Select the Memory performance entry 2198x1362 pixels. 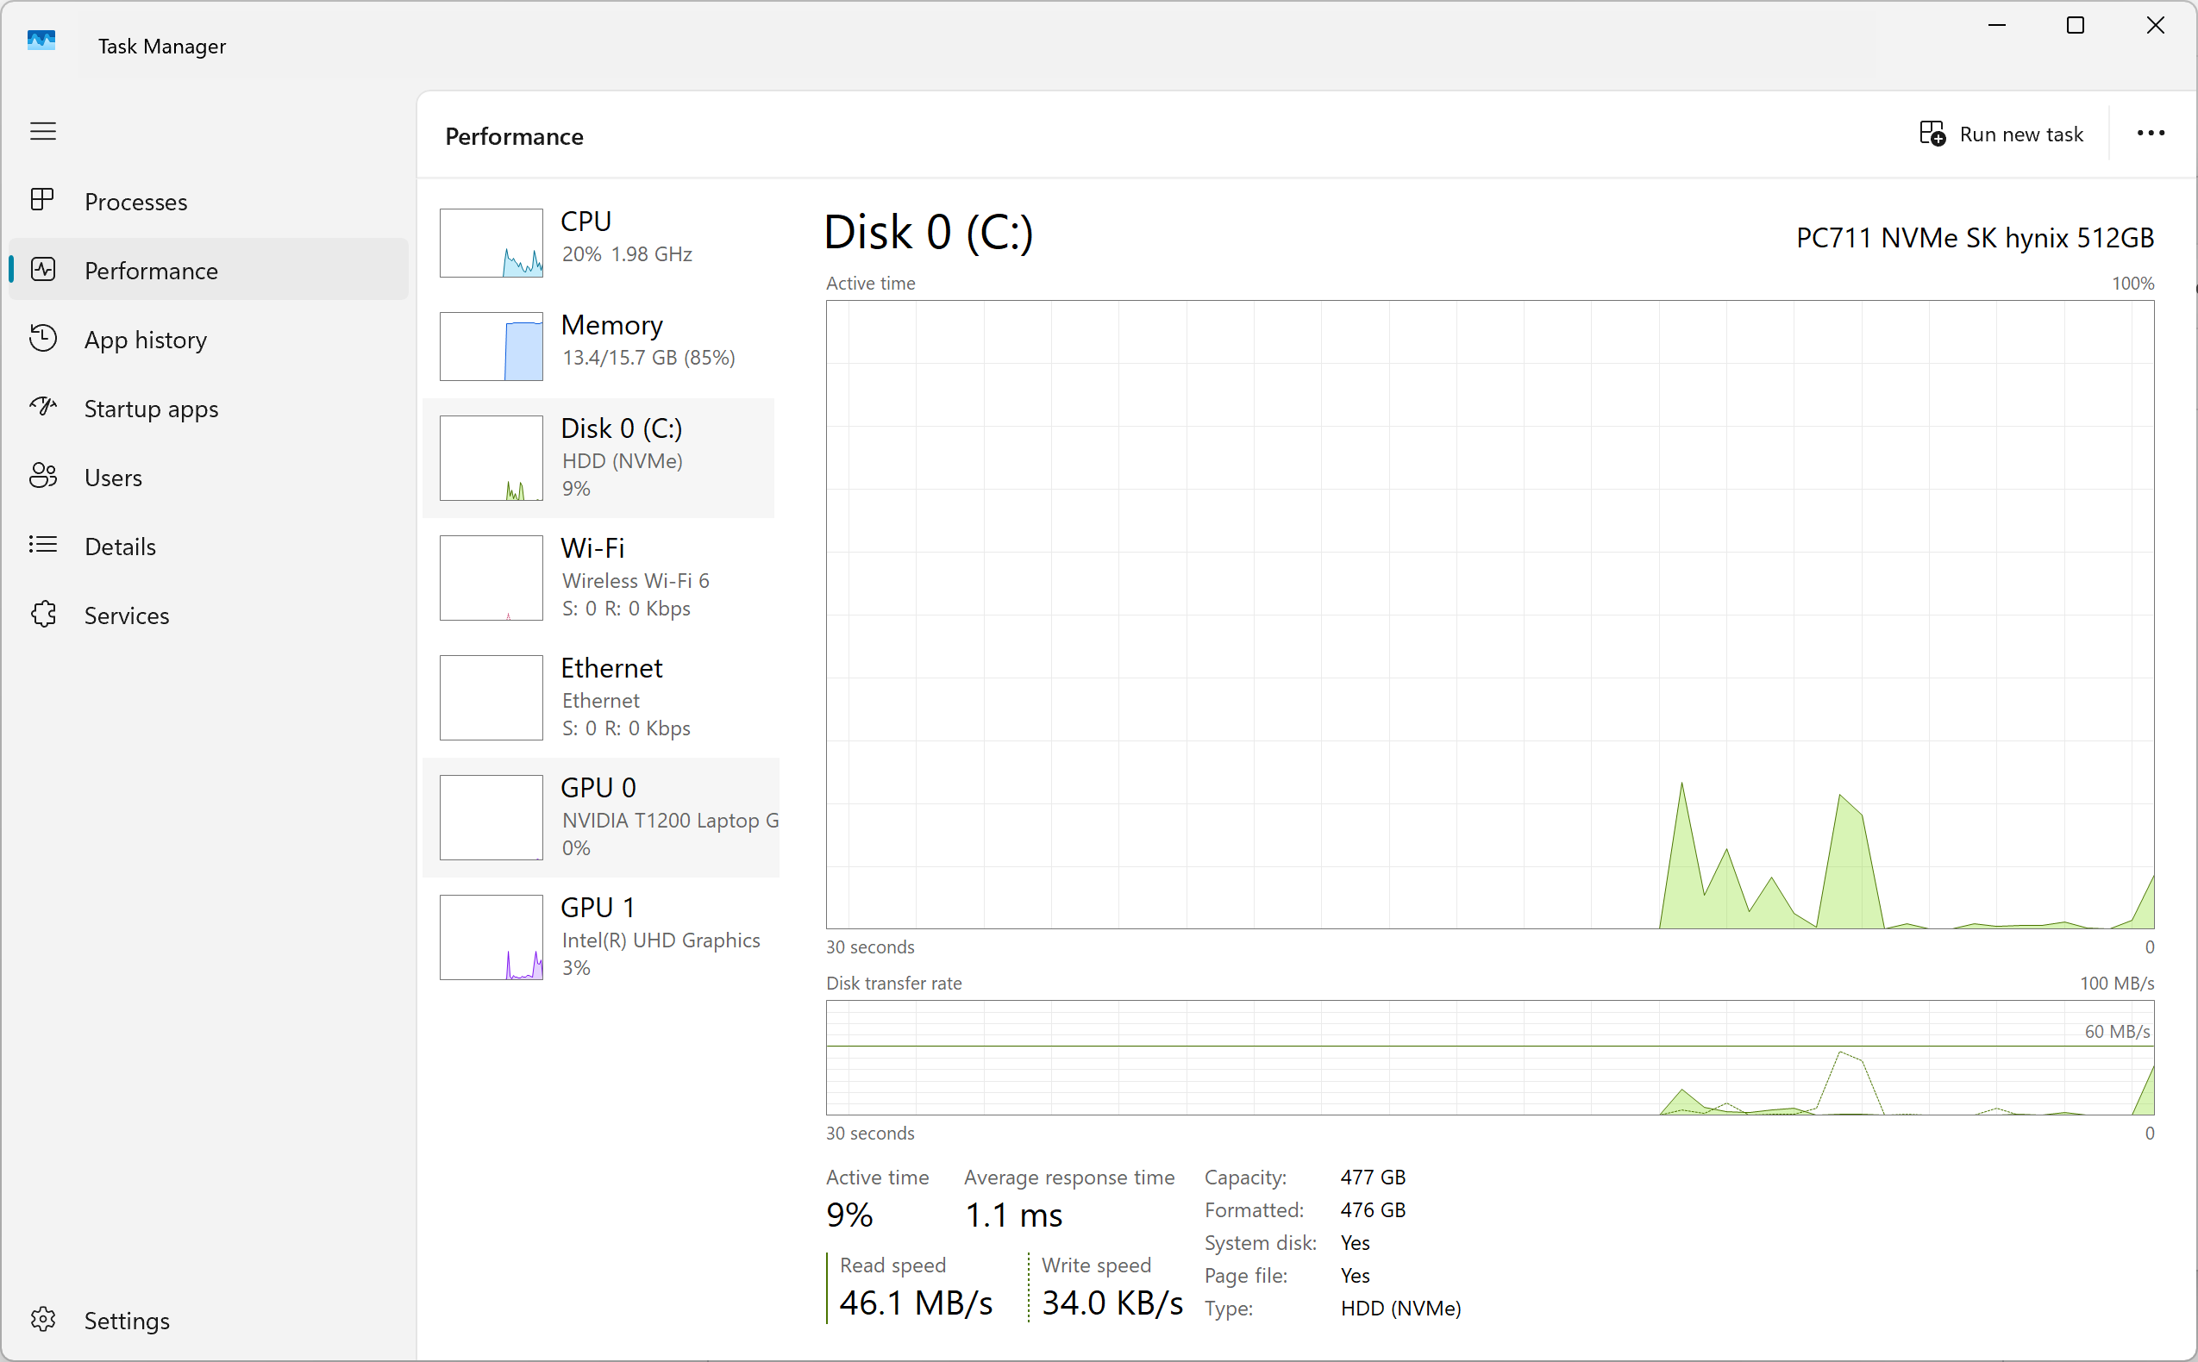599,346
